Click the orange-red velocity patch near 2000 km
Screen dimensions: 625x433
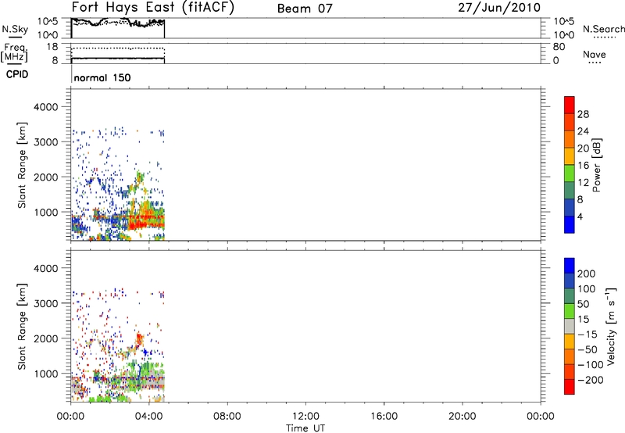click(139, 339)
